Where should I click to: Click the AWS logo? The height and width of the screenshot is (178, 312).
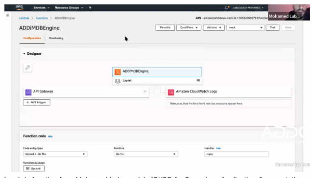(19, 7)
